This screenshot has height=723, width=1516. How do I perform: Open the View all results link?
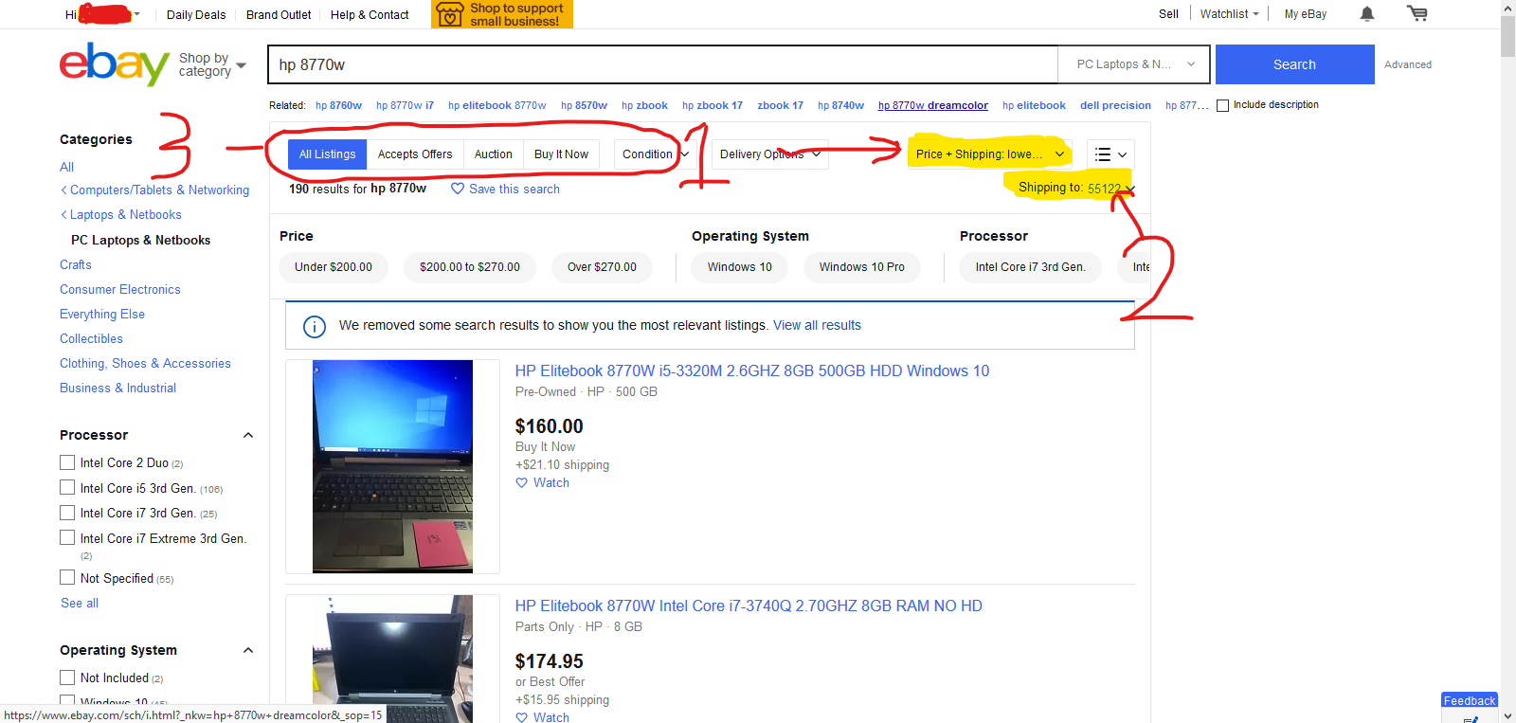(x=817, y=326)
